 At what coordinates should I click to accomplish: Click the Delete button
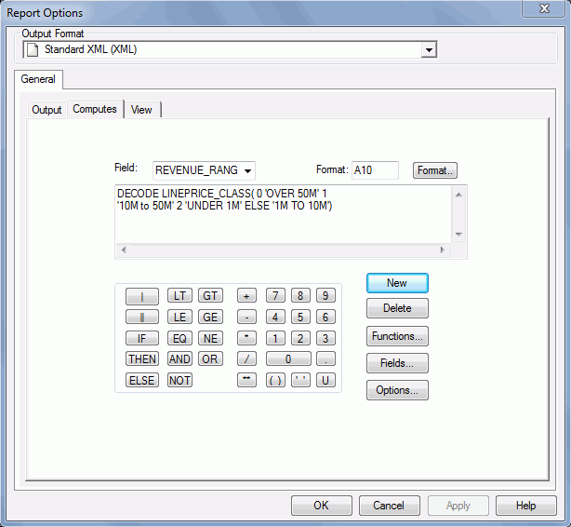click(x=397, y=308)
